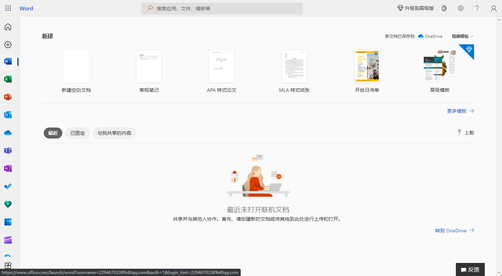Open the 反馈 feedback button
This screenshot has width=502, height=276.
(470, 269)
